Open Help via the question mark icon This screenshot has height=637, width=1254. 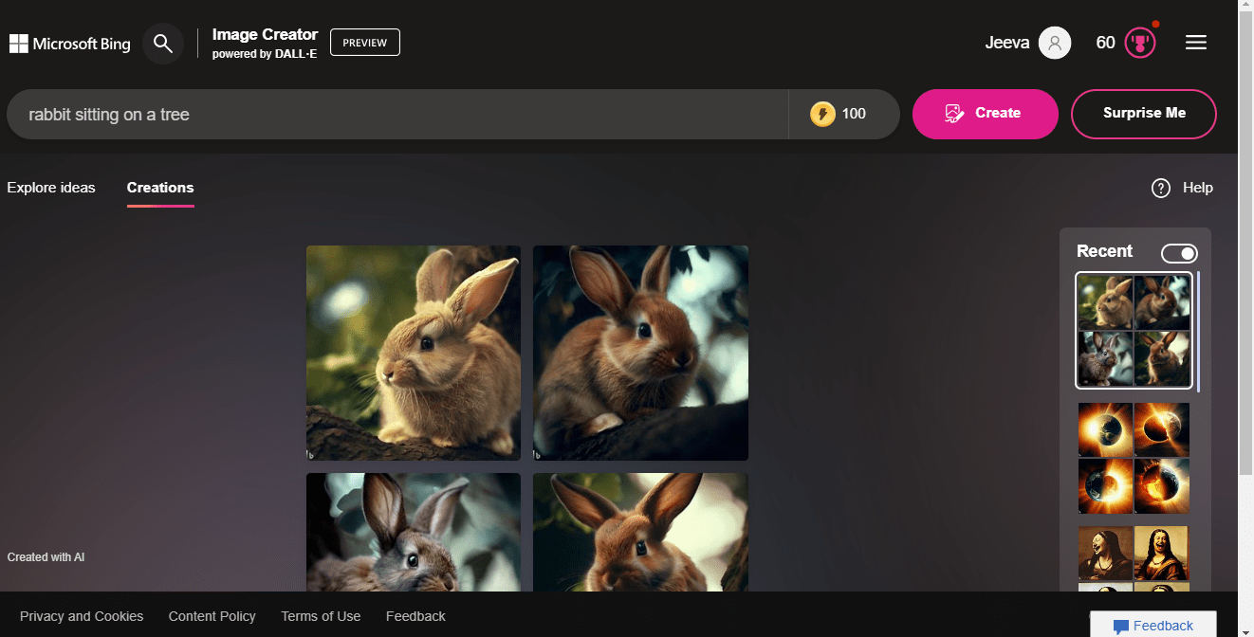tap(1160, 188)
